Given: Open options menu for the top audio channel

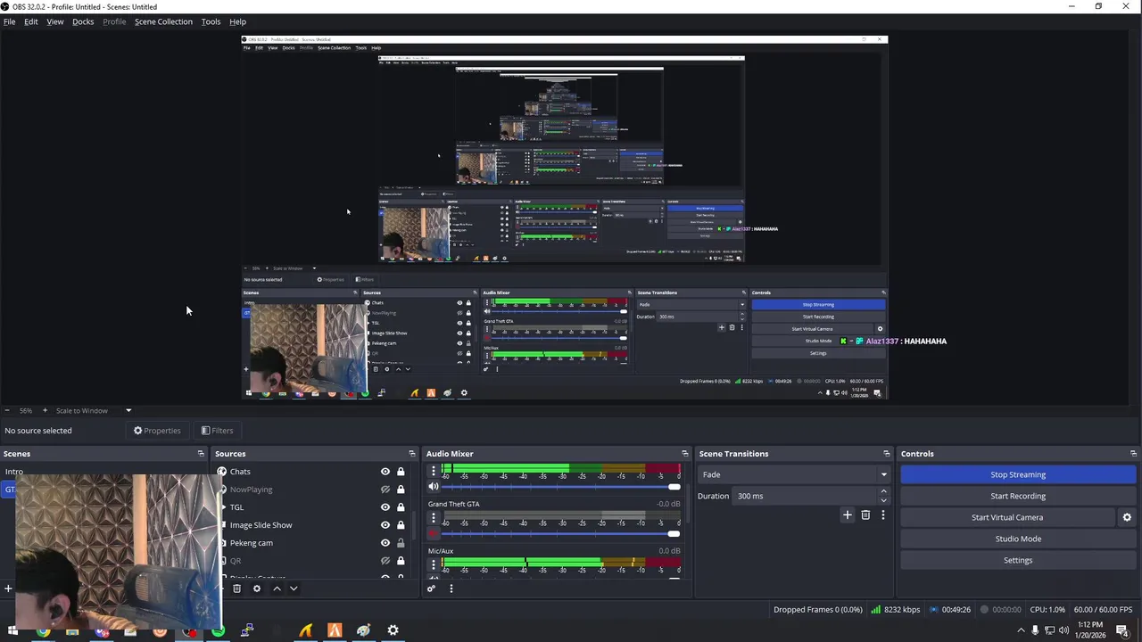Looking at the screenshot, I should tap(434, 471).
